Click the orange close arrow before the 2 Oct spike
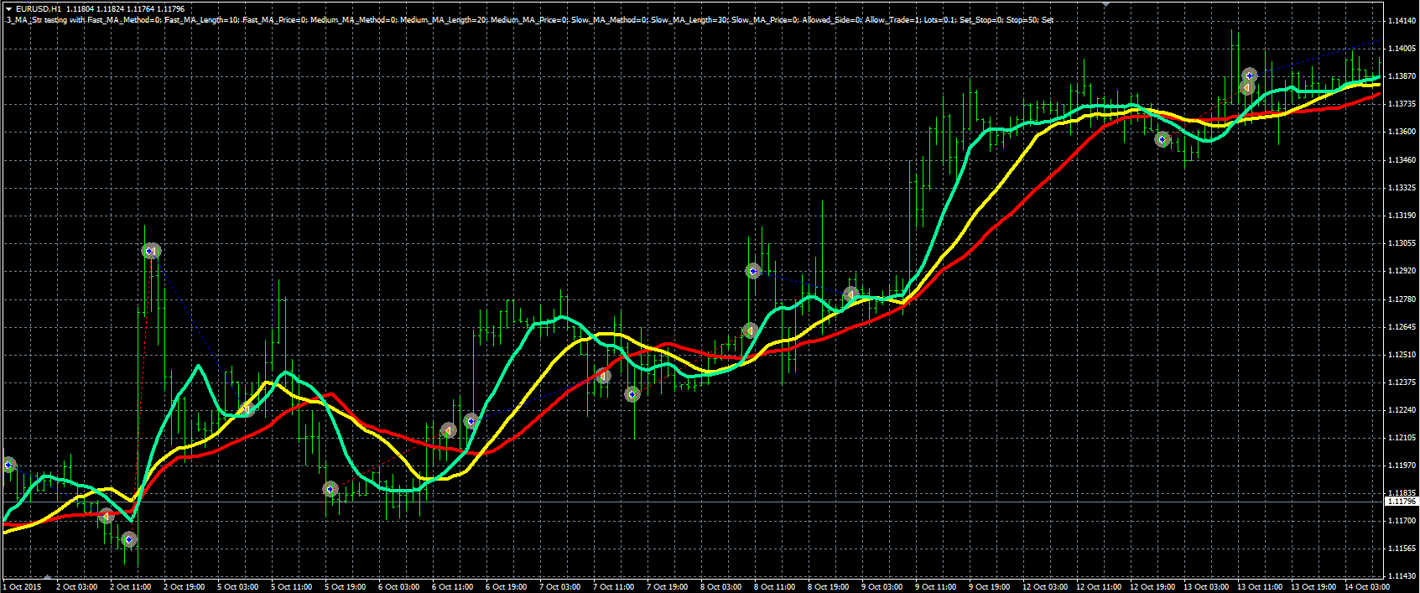1420x593 pixels. (x=107, y=516)
